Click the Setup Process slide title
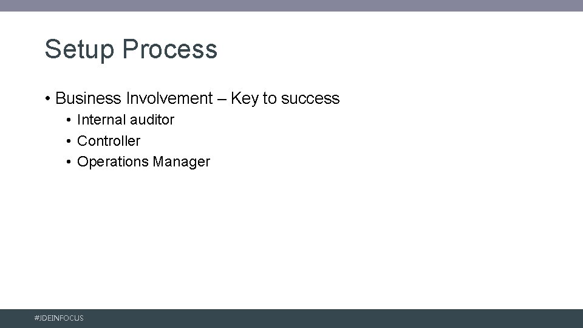 click(131, 49)
